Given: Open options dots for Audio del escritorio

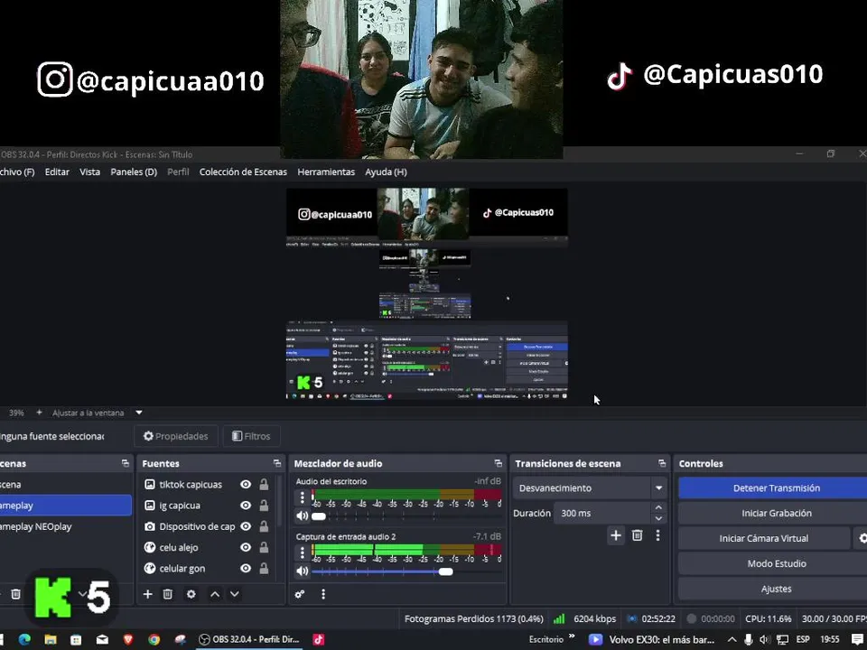Looking at the screenshot, I should tap(302, 497).
